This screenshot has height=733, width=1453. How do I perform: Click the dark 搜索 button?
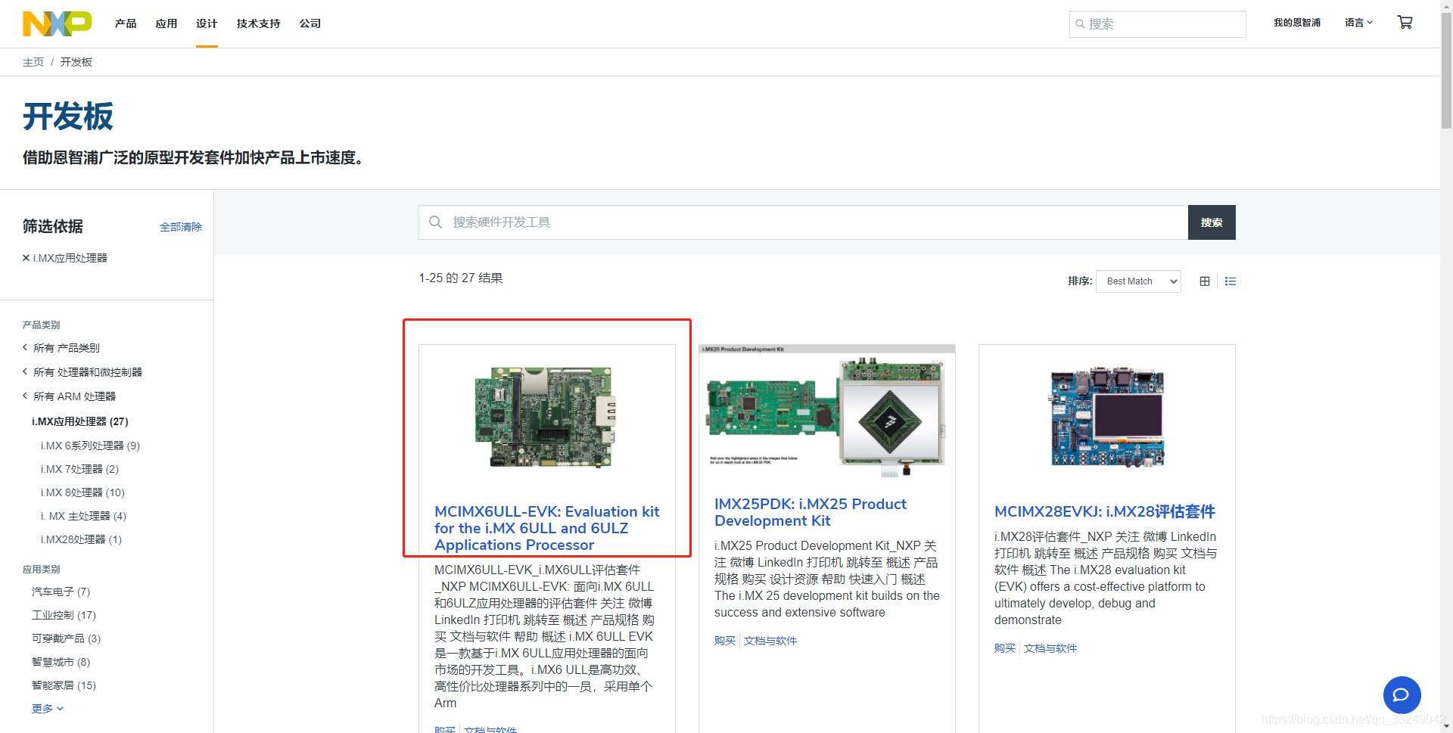tap(1212, 222)
